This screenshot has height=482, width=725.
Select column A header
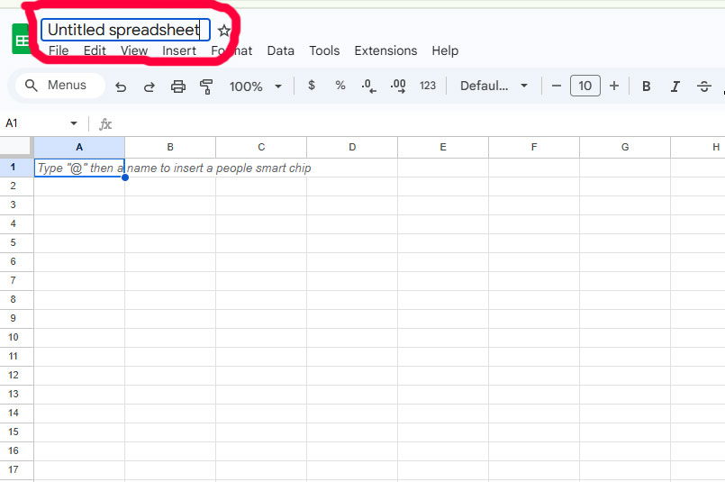(x=79, y=147)
